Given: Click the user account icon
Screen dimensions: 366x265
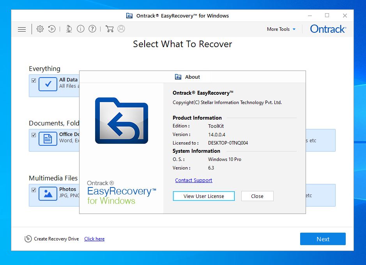Looking at the screenshot, I should (x=121, y=29).
